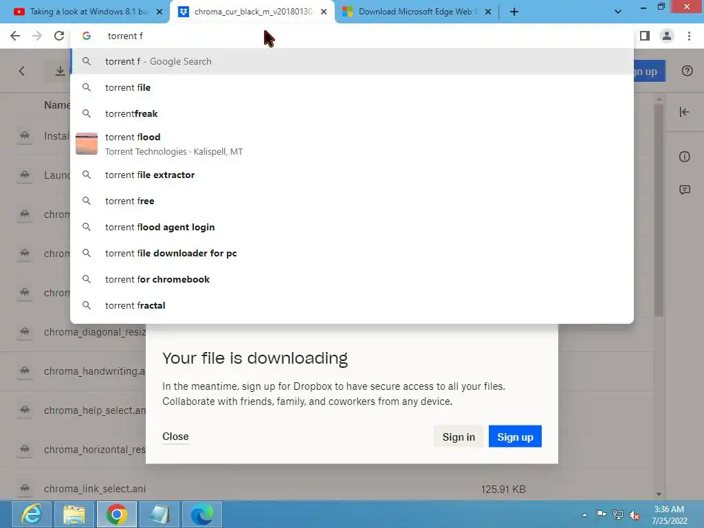Screen dimensions: 704x528
Task: Open the Microsoft Edge taskbar icon
Action: (202, 514)
